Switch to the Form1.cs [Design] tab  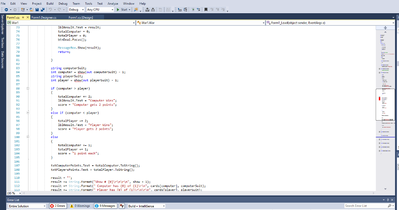81,17
